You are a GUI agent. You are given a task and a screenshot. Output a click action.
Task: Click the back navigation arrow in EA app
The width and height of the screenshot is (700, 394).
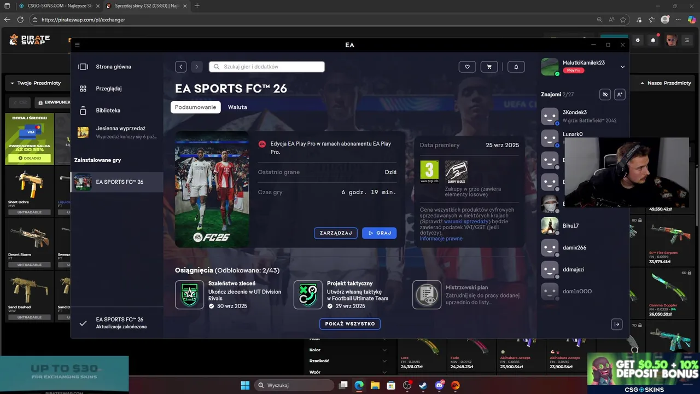click(181, 67)
